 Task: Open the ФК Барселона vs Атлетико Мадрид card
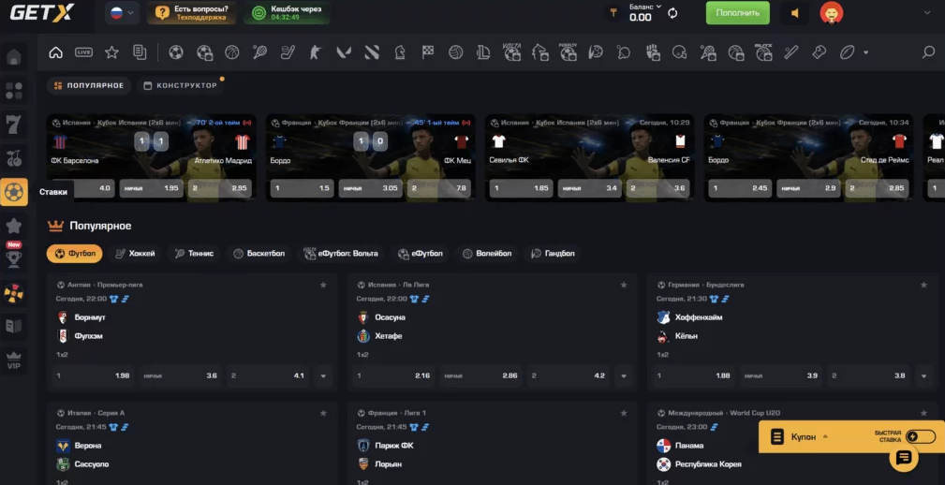pos(152,150)
